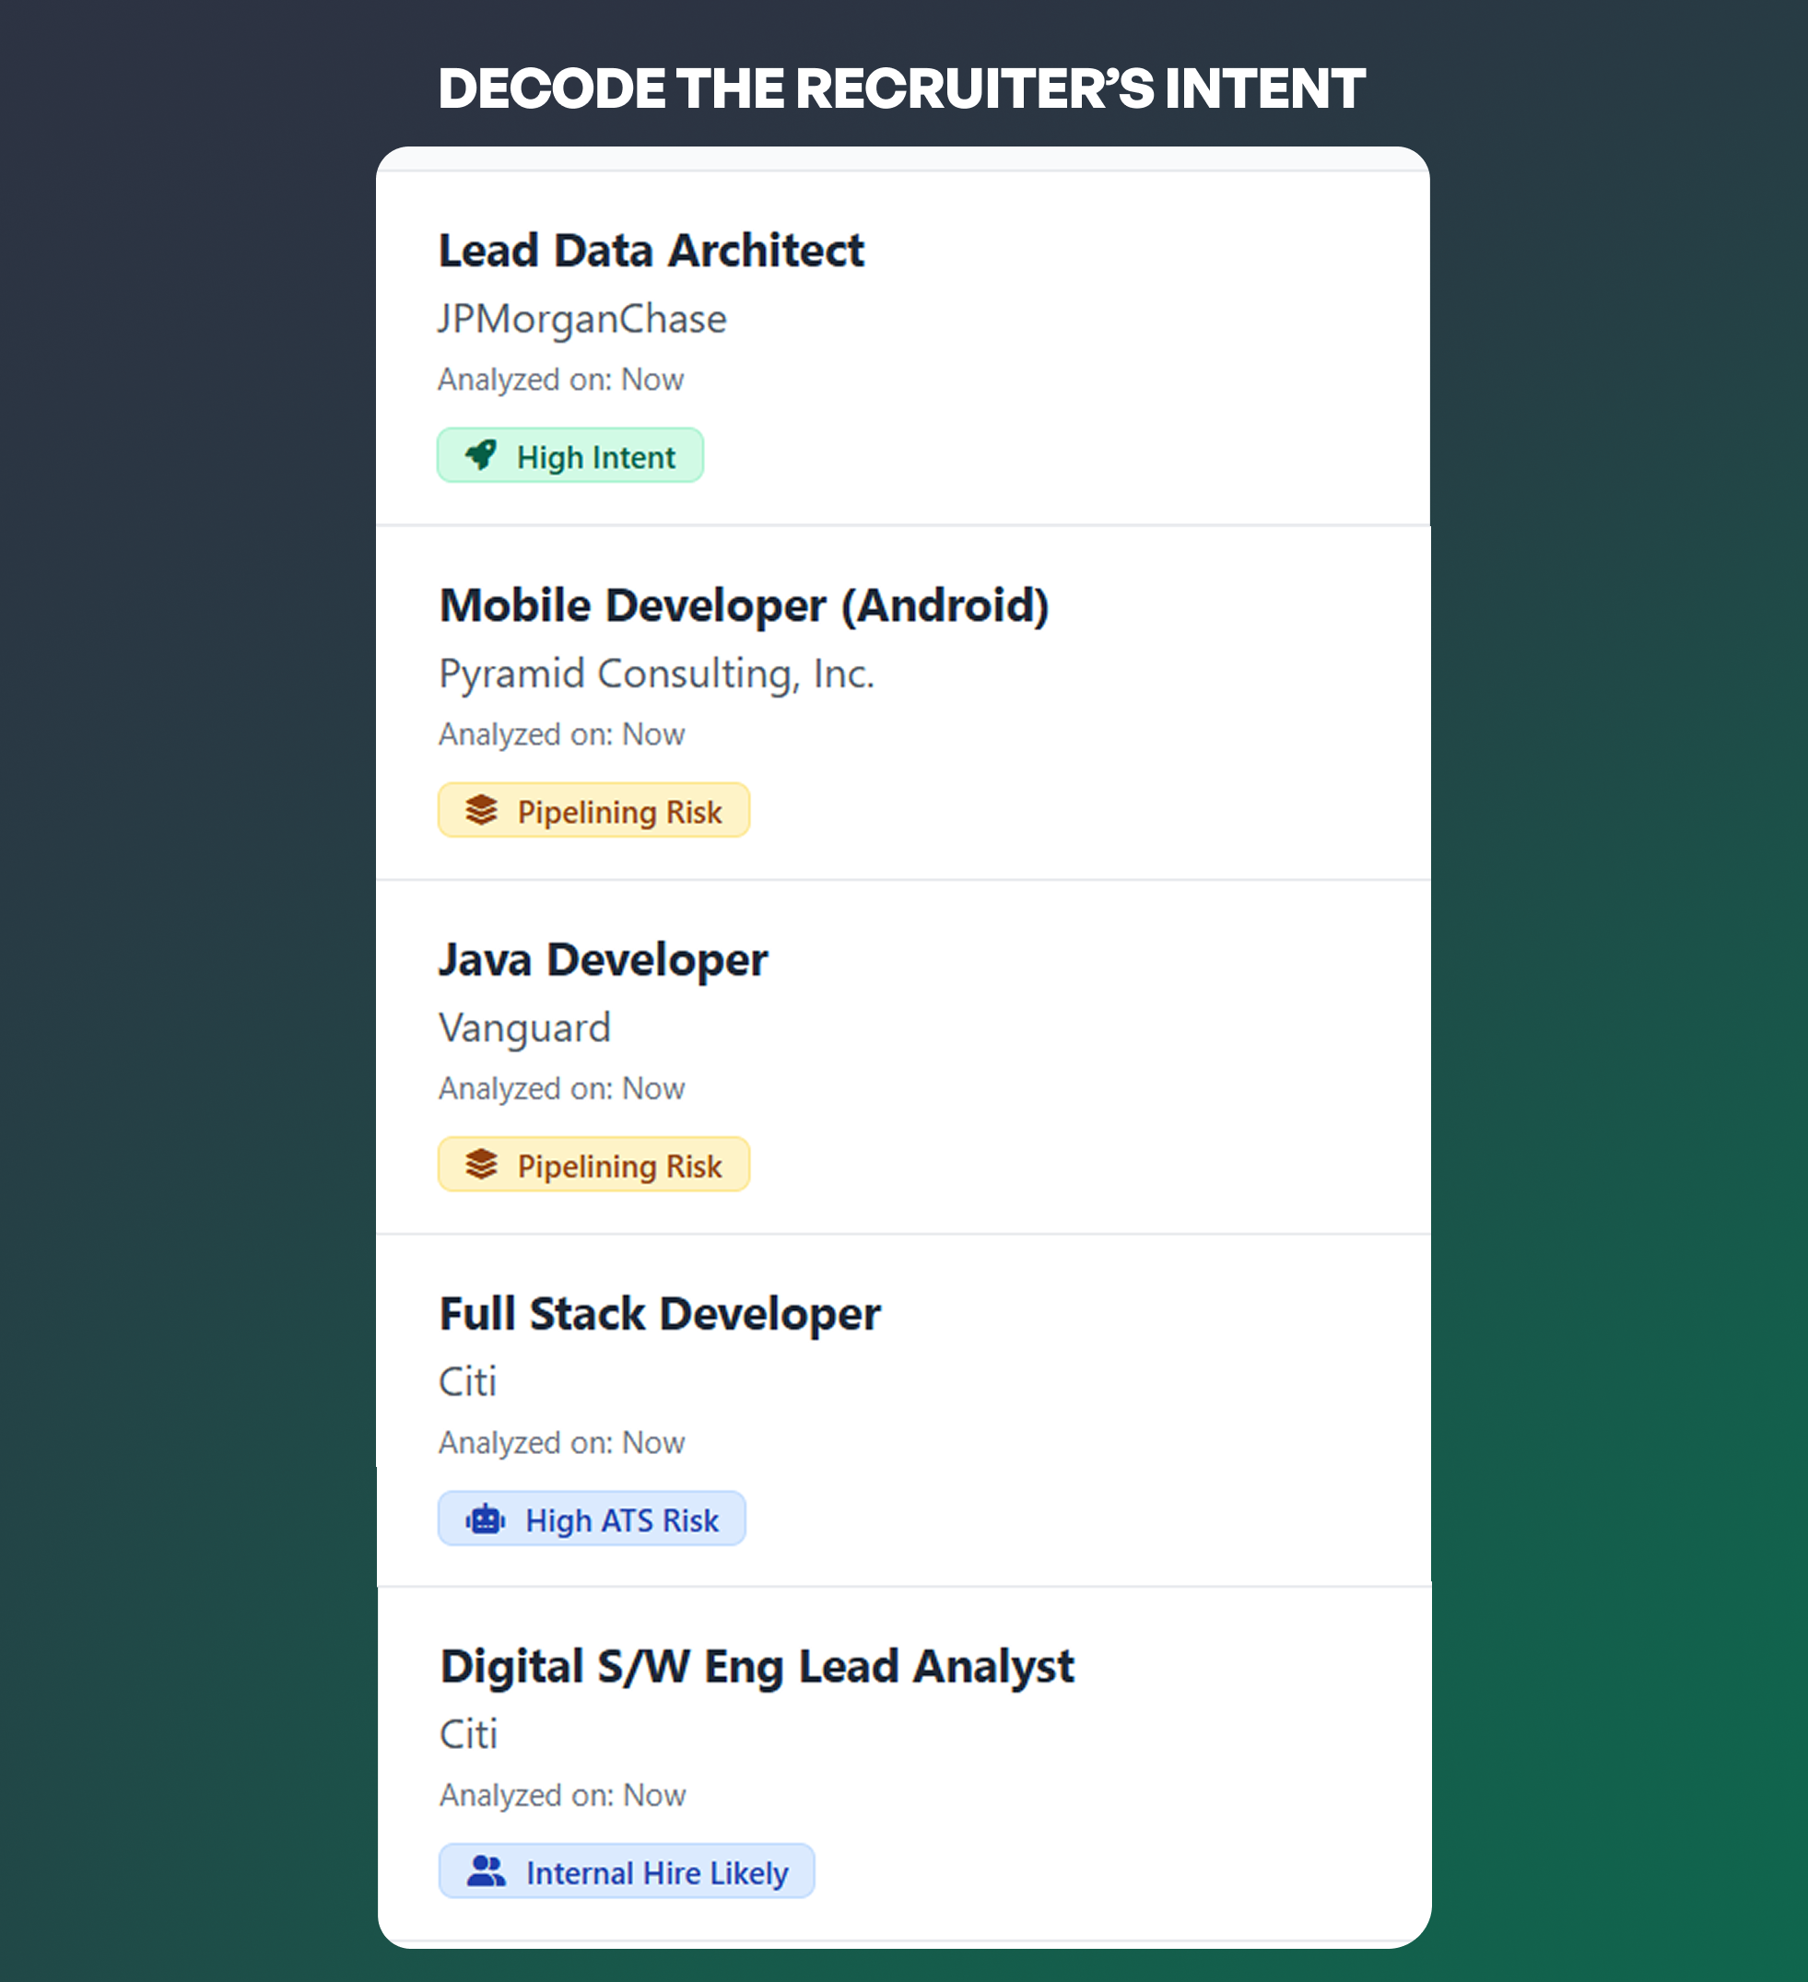
Task: Click 'Analyzed on: Now' under Lead Data Architect
Action: coord(561,380)
